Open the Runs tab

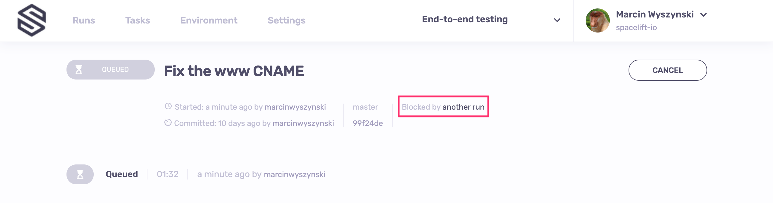(84, 20)
